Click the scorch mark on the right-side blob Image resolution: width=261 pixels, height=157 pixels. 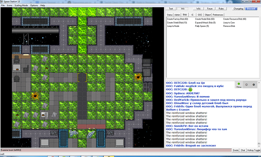click(138, 77)
